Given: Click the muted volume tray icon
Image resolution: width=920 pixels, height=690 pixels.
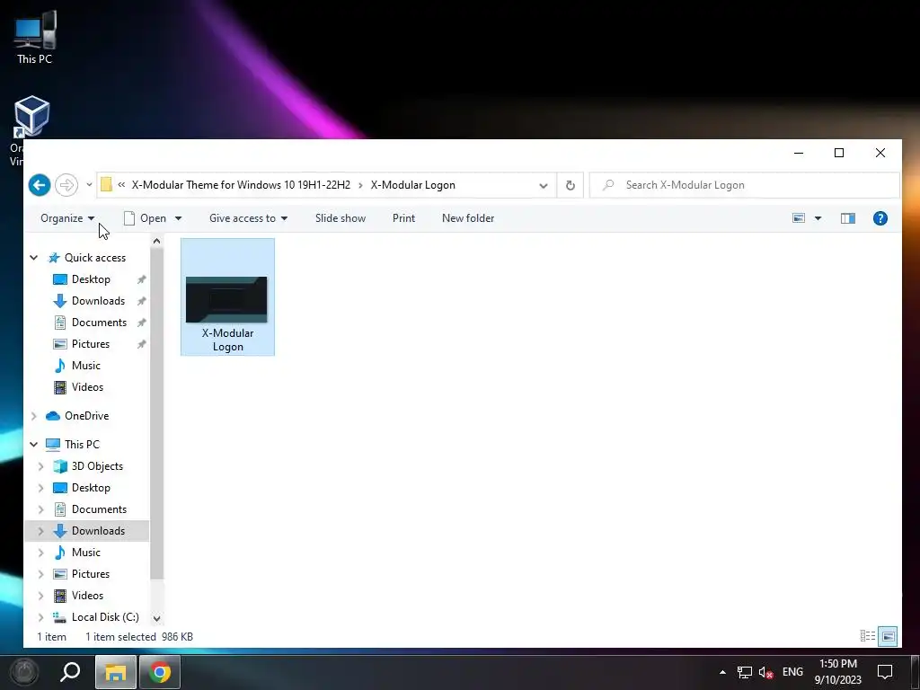Looking at the screenshot, I should (x=765, y=672).
